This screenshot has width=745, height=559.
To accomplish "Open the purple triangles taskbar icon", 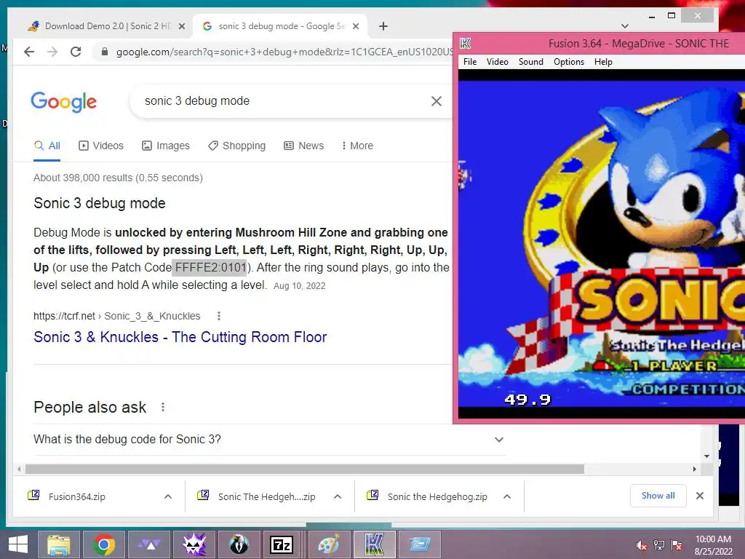I will 148,544.
